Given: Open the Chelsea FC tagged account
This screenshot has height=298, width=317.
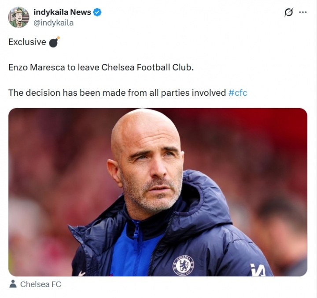Looking at the screenshot, I should [x=41, y=284].
